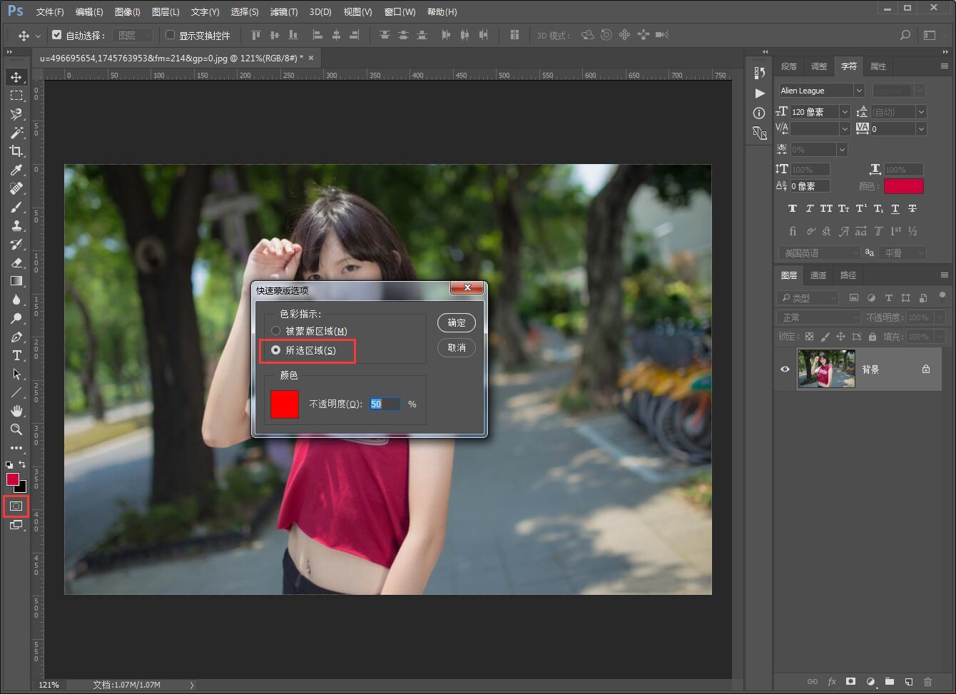956x694 pixels.
Task: Select the Masked Areas radio option
Action: (276, 331)
